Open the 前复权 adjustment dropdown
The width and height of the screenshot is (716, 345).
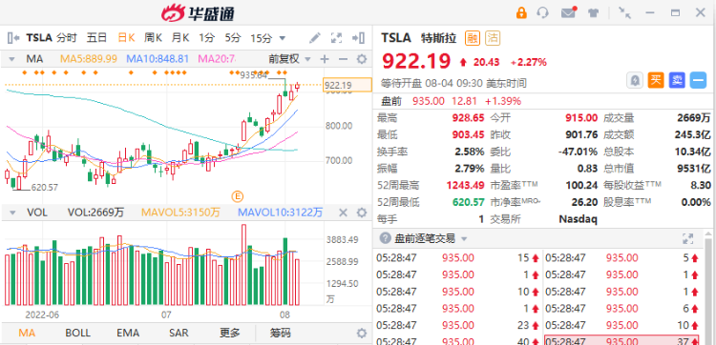point(289,59)
